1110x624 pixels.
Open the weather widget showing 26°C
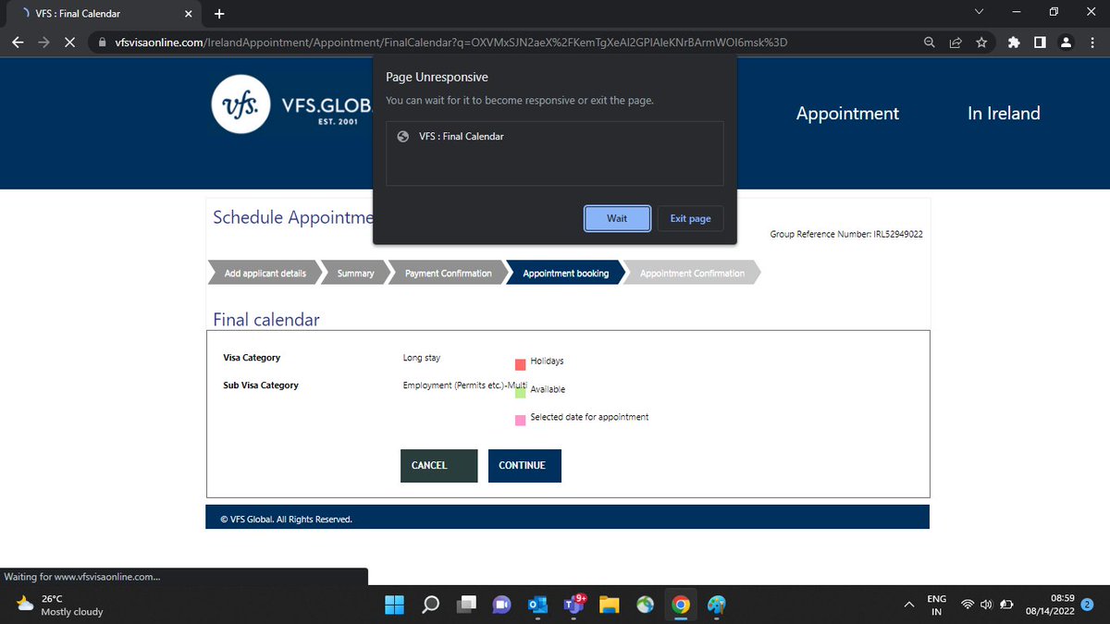(60, 605)
